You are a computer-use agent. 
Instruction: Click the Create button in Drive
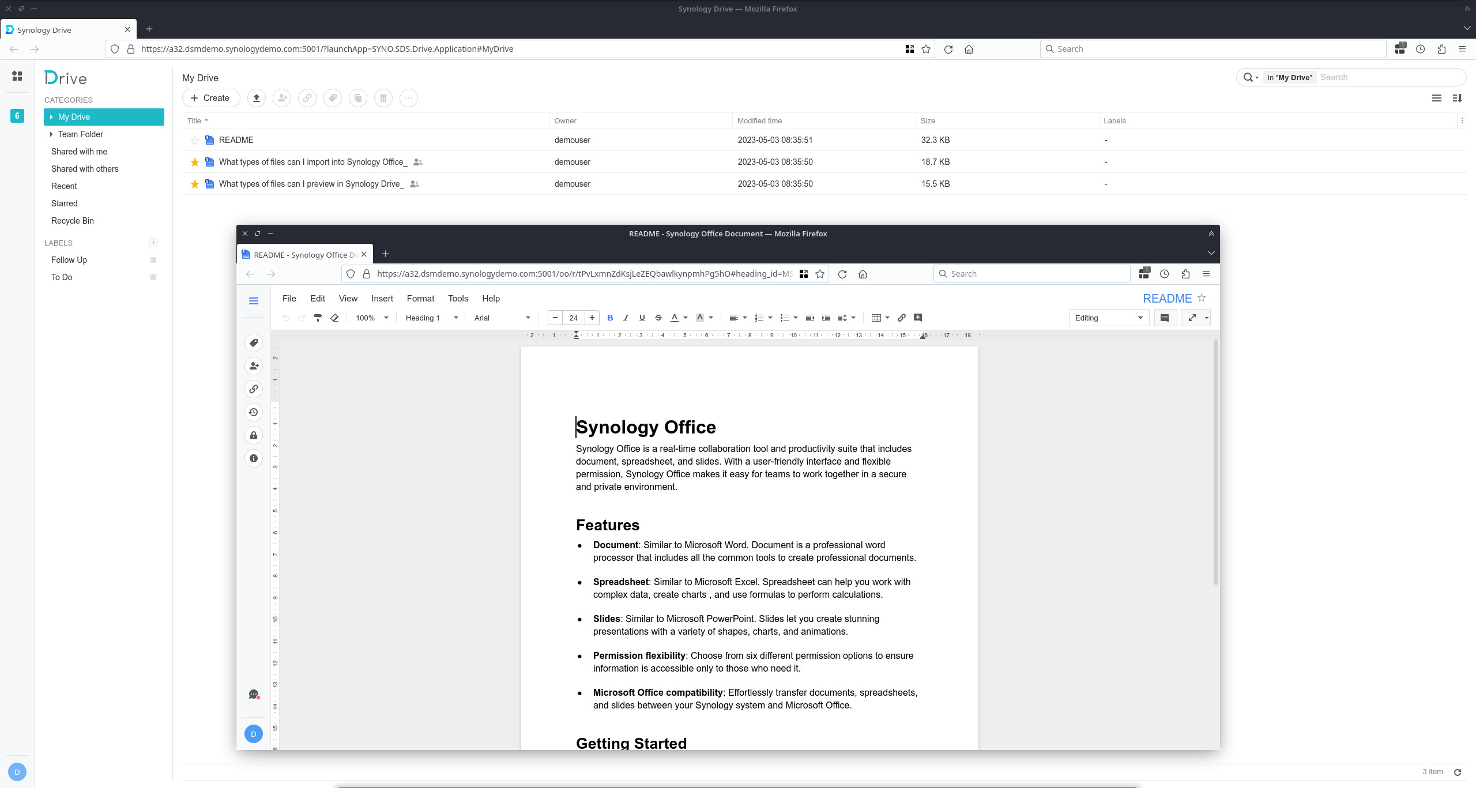click(211, 98)
